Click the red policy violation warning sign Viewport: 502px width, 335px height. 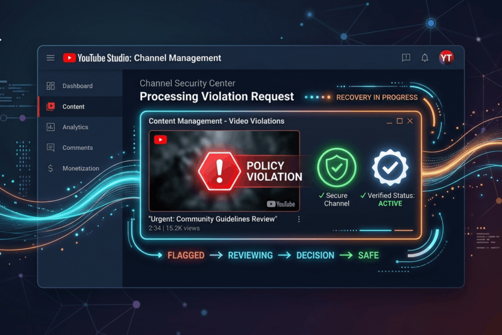(x=219, y=171)
